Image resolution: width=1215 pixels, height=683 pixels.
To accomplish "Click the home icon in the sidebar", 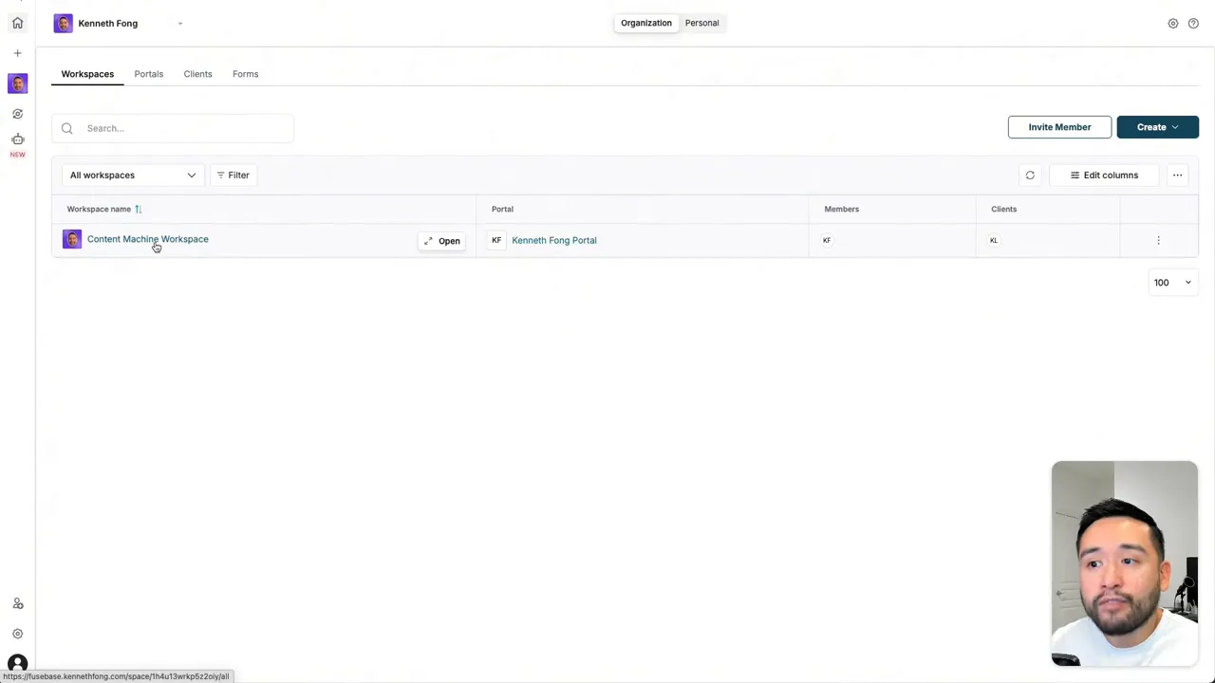I will click(x=17, y=23).
